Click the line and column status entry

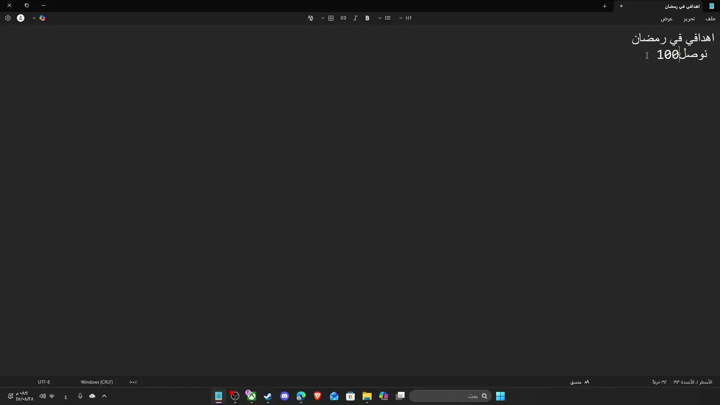[x=692, y=382]
